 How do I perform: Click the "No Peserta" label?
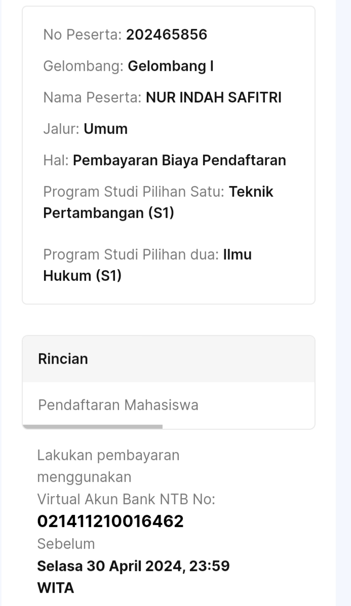click(x=82, y=34)
